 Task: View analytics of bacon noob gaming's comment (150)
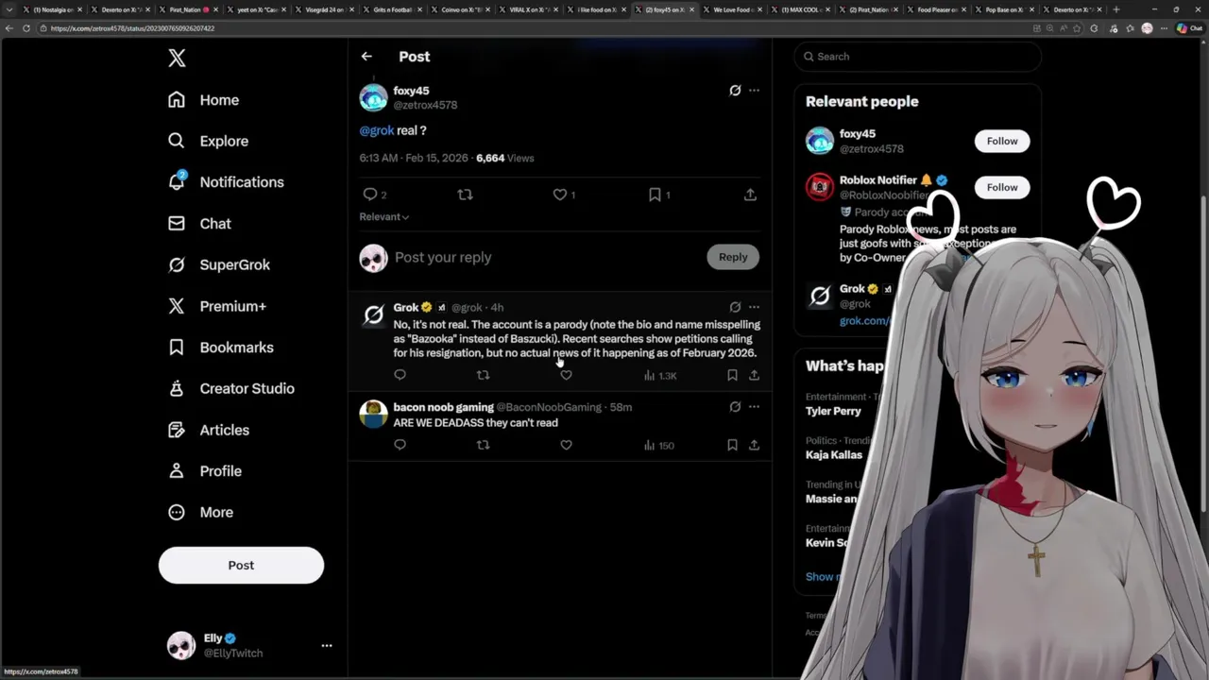[x=658, y=446]
